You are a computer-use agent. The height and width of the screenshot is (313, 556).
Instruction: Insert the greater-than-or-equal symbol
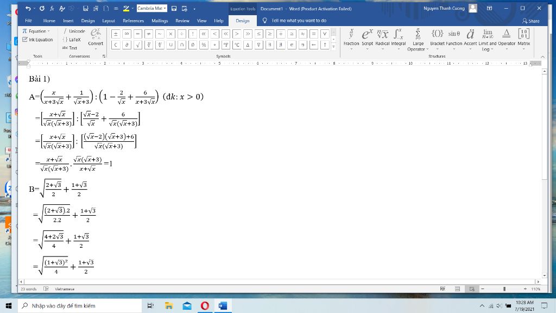(269, 34)
